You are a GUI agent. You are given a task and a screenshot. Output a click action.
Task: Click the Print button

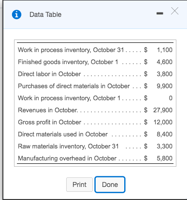click(79, 185)
